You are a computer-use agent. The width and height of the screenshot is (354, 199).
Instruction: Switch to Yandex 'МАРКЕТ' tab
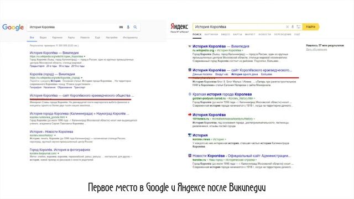click(x=250, y=34)
